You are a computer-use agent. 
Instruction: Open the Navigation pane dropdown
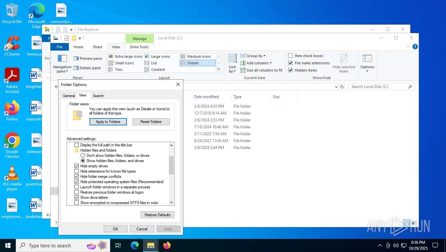click(x=62, y=64)
